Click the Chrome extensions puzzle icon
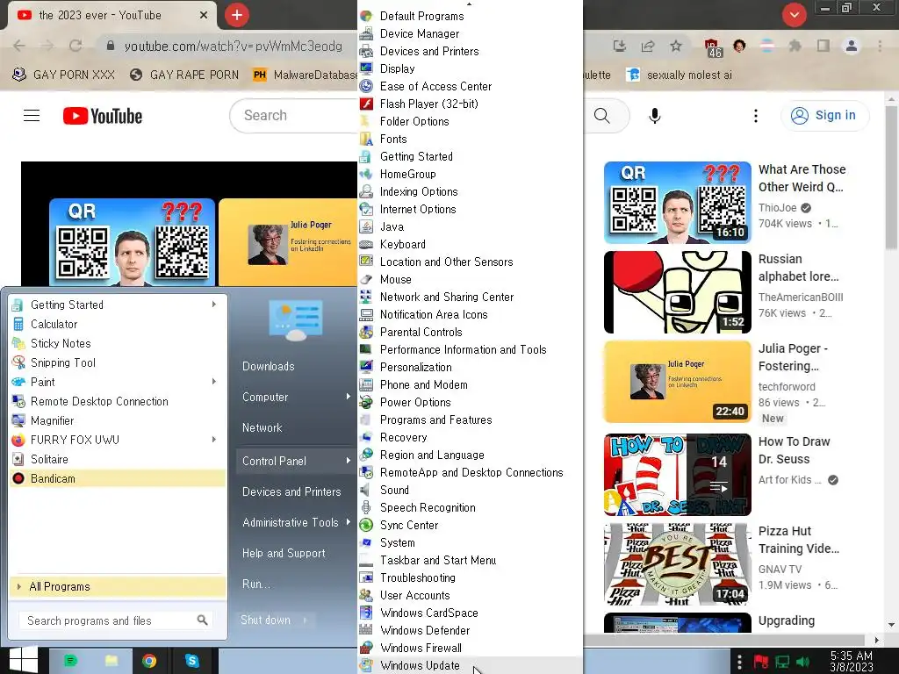The width and height of the screenshot is (899, 674). [x=795, y=46]
